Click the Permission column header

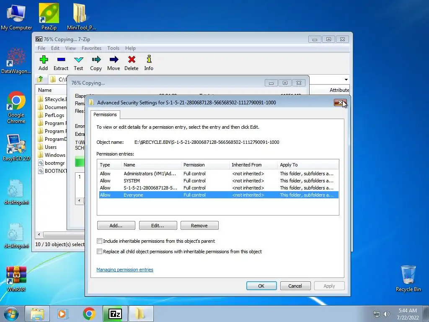coord(205,165)
